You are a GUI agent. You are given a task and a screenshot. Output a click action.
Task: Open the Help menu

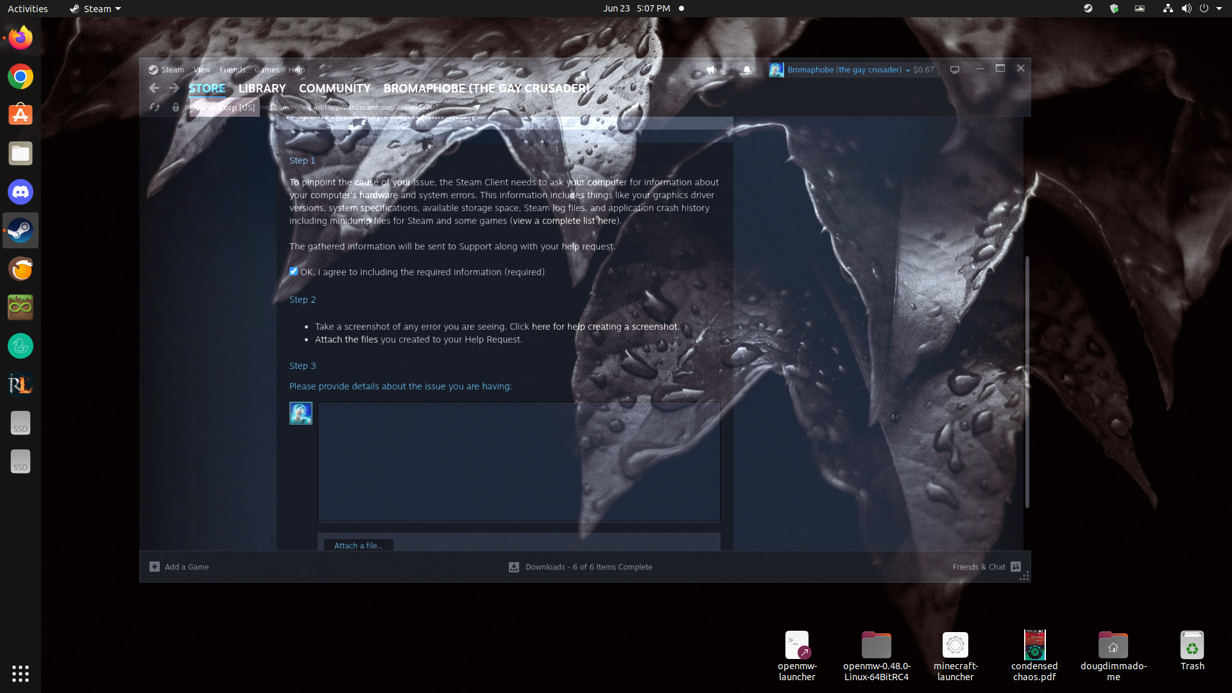(296, 69)
